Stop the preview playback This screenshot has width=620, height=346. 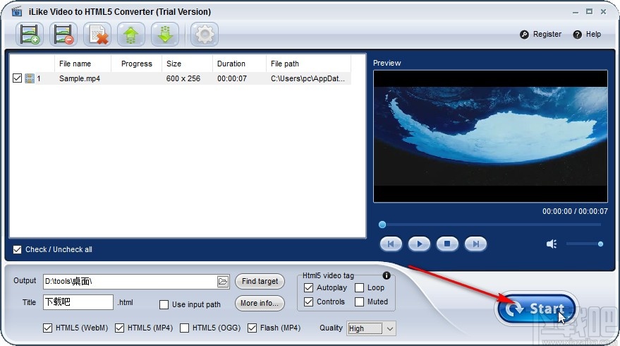point(447,244)
